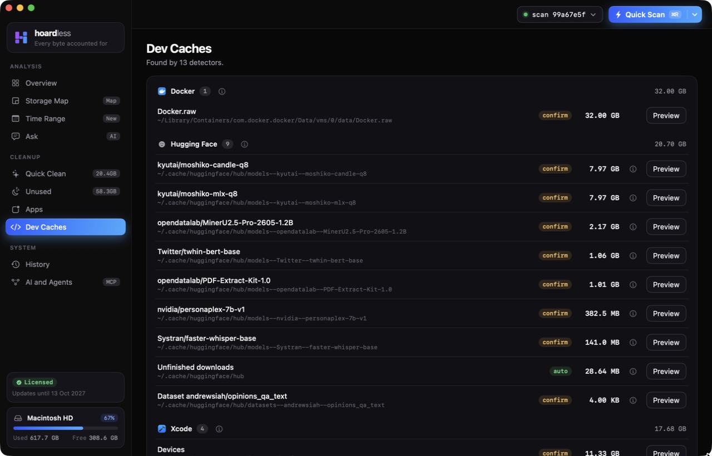Click the AI and Agents icon
Screen dimensions: 712x456
[16, 282]
